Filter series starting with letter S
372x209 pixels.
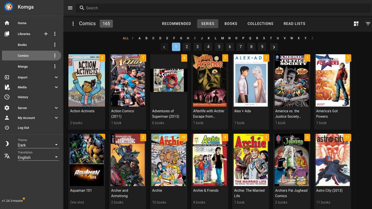(x=264, y=38)
